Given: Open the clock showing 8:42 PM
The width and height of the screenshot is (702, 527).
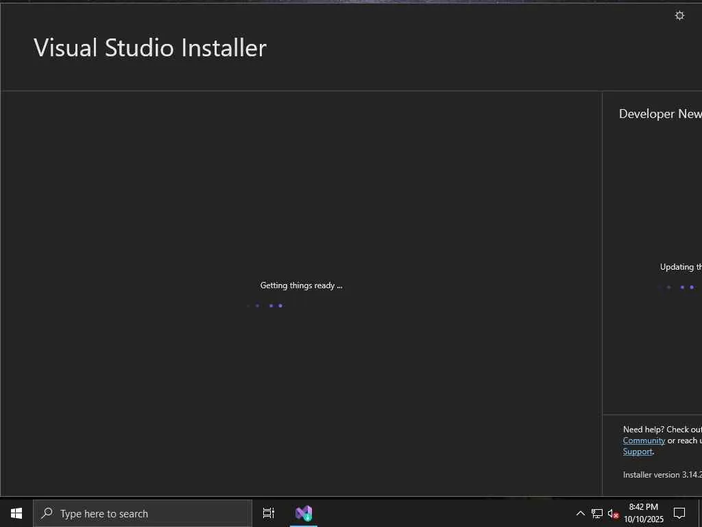Looking at the screenshot, I should [x=643, y=513].
